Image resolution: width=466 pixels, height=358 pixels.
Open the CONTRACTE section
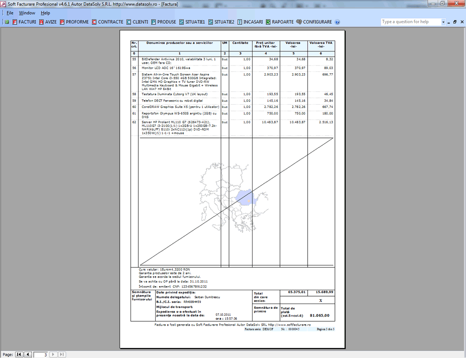point(107,22)
